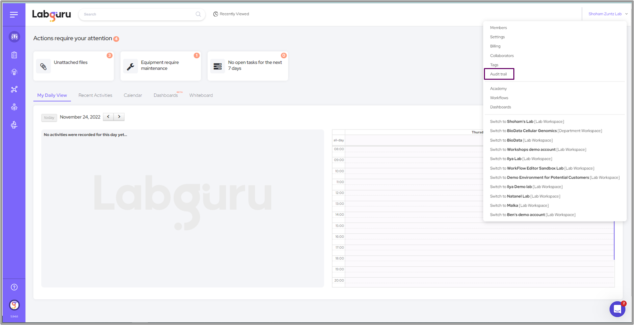The height and width of the screenshot is (325, 634).
Task: Go to the previous day arrow
Action: [x=108, y=117]
